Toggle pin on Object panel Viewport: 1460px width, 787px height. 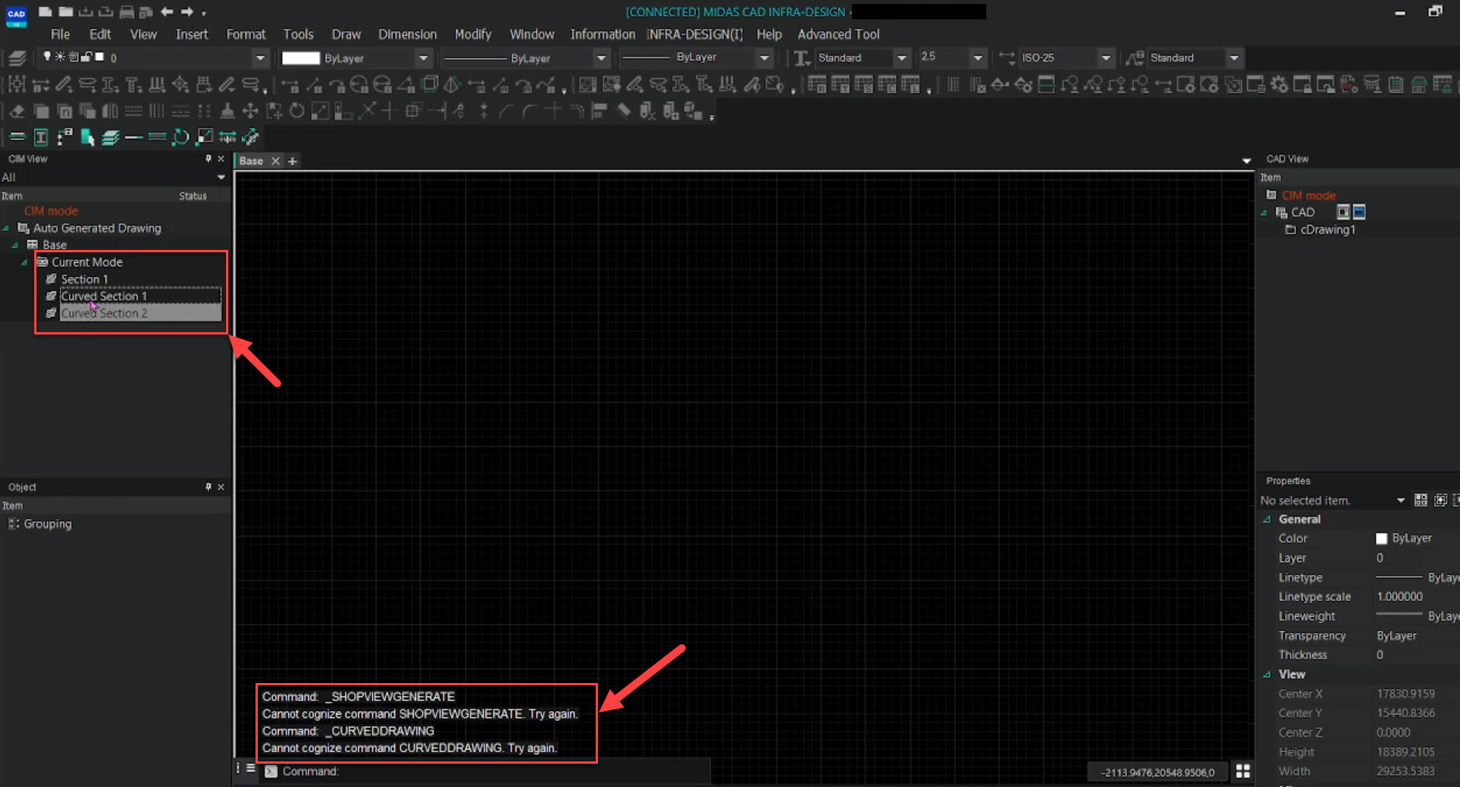pyautogui.click(x=208, y=487)
